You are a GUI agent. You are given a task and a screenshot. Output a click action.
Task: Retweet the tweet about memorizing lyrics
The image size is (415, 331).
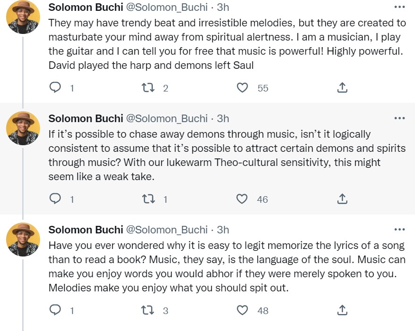tap(148, 310)
